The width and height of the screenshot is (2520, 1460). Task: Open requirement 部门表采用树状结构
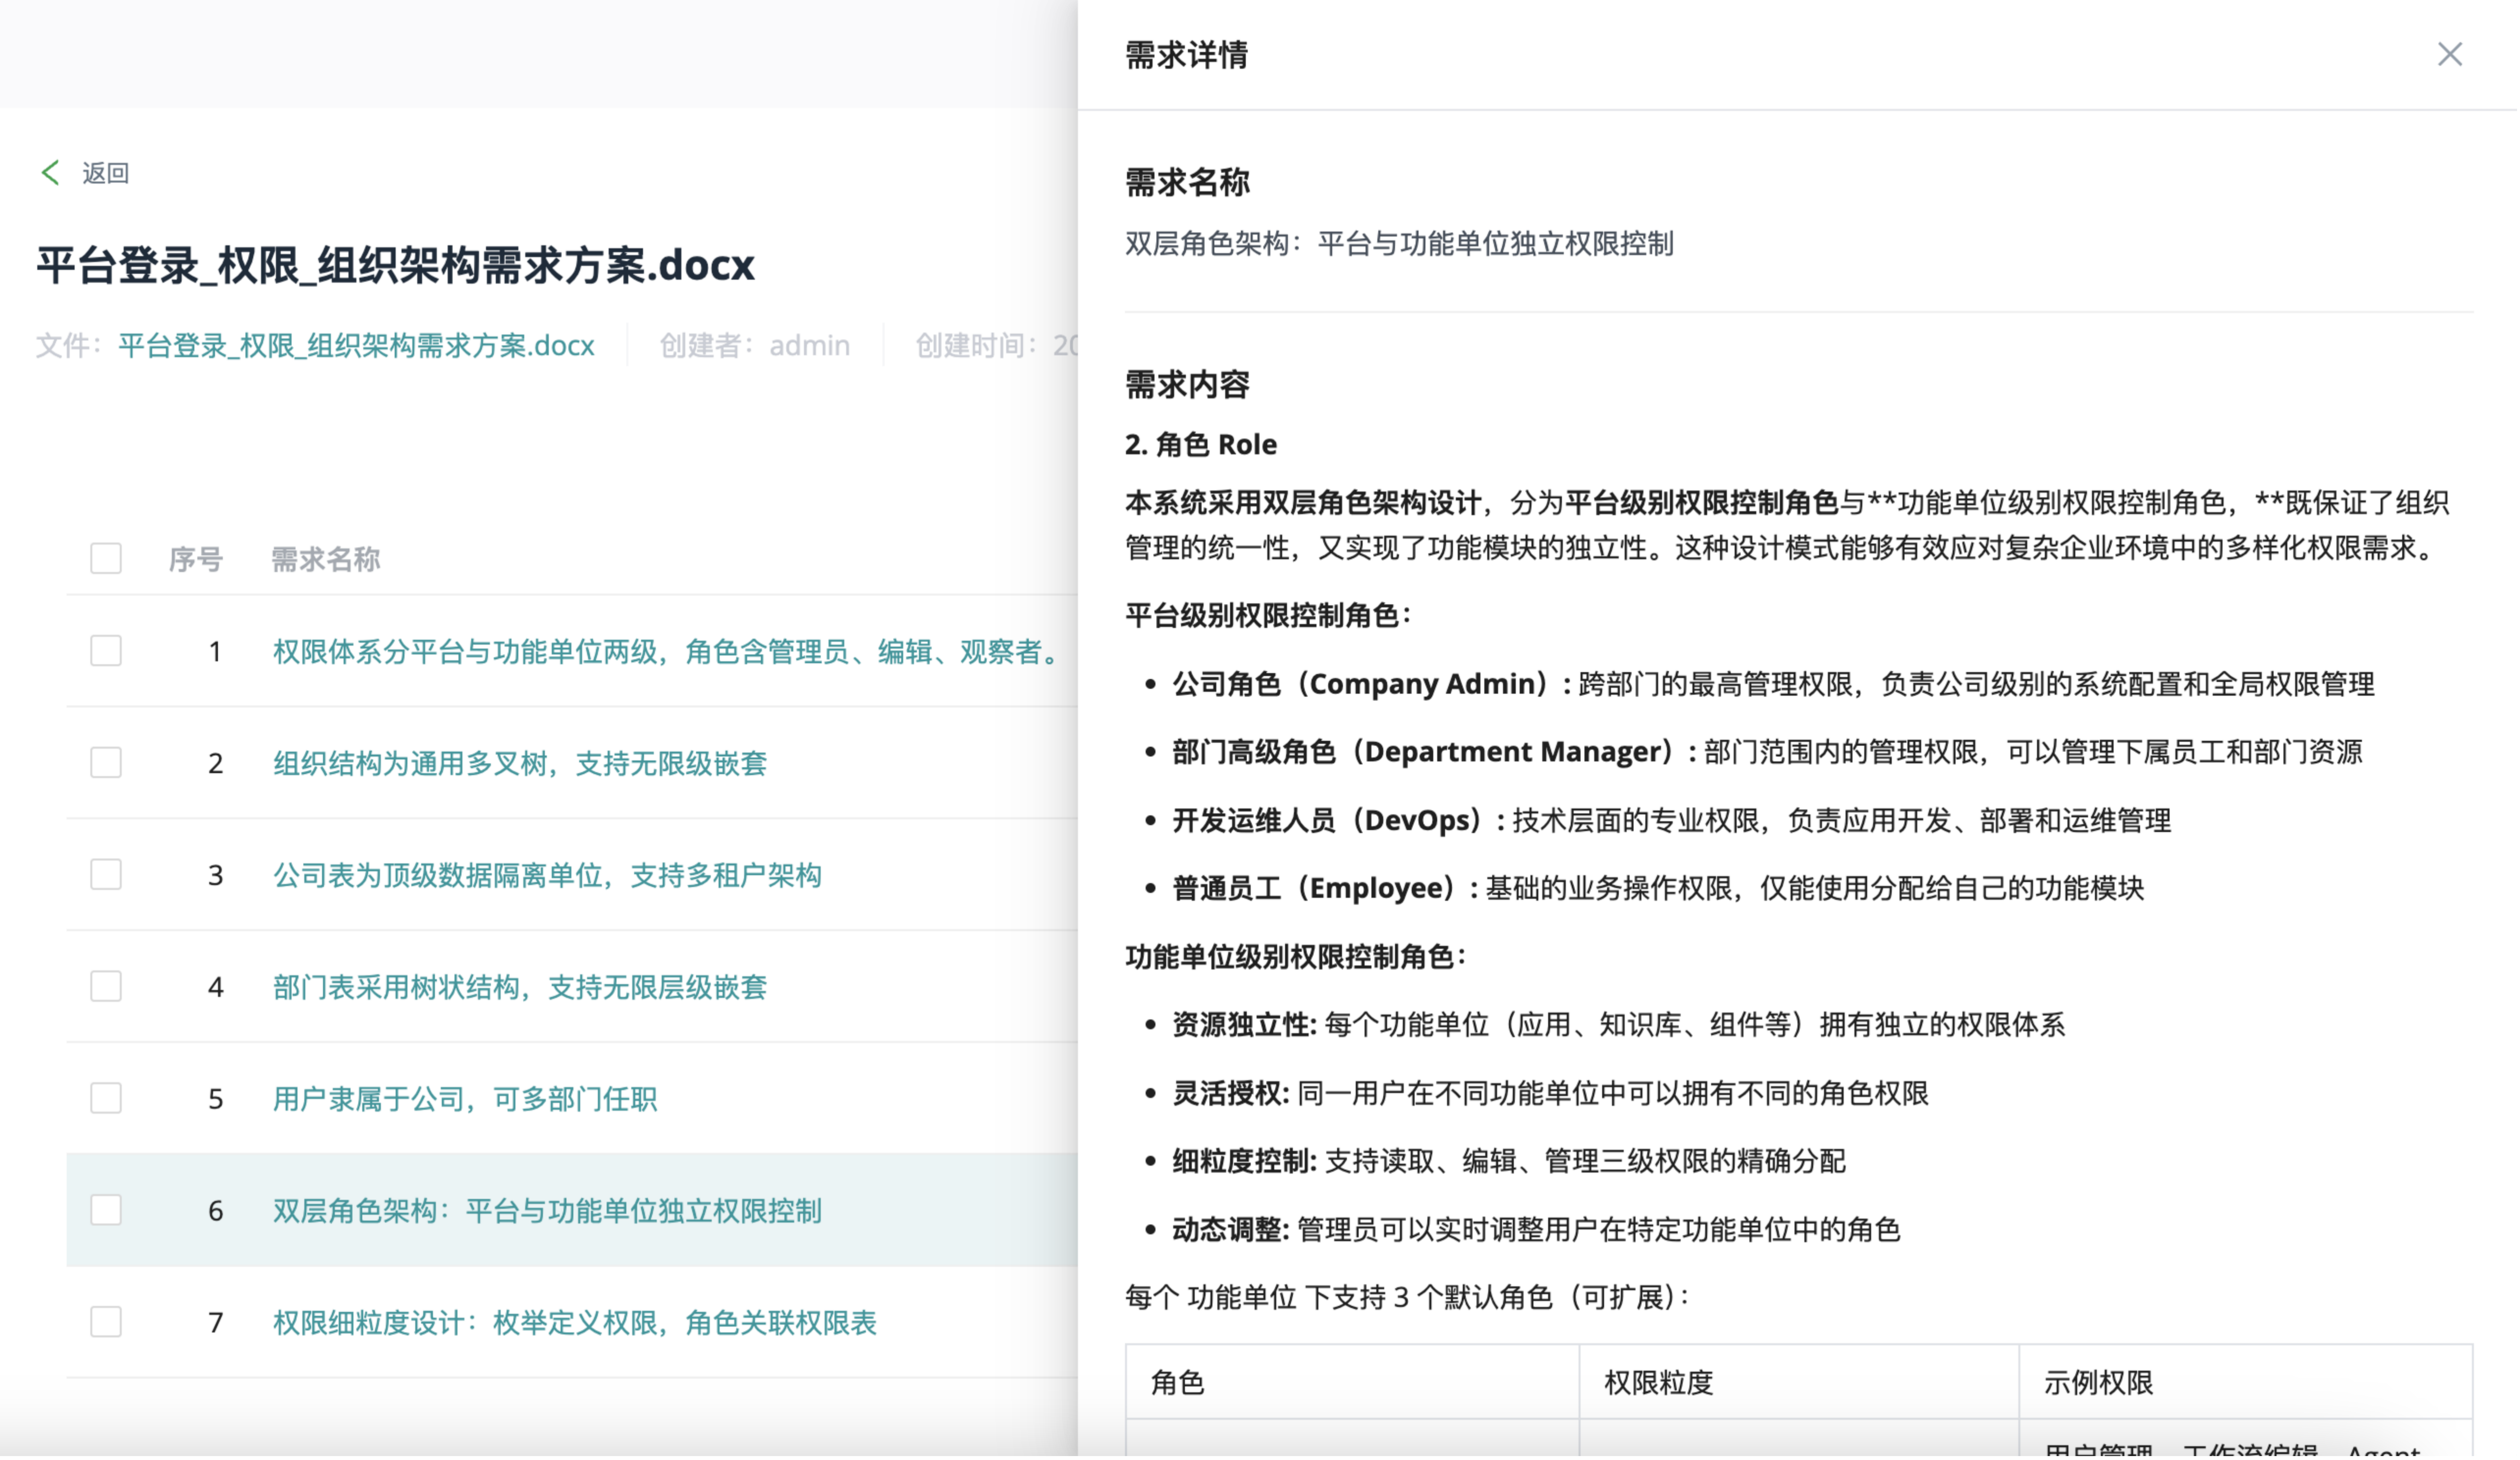click(x=520, y=988)
